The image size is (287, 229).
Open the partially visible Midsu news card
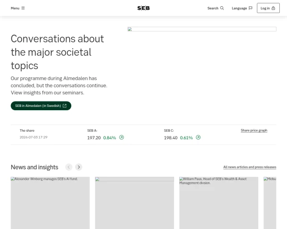[x=270, y=203]
